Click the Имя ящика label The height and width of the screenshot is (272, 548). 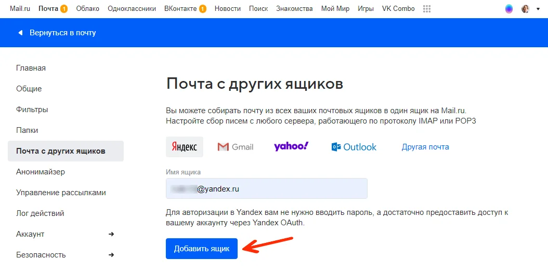(x=184, y=172)
